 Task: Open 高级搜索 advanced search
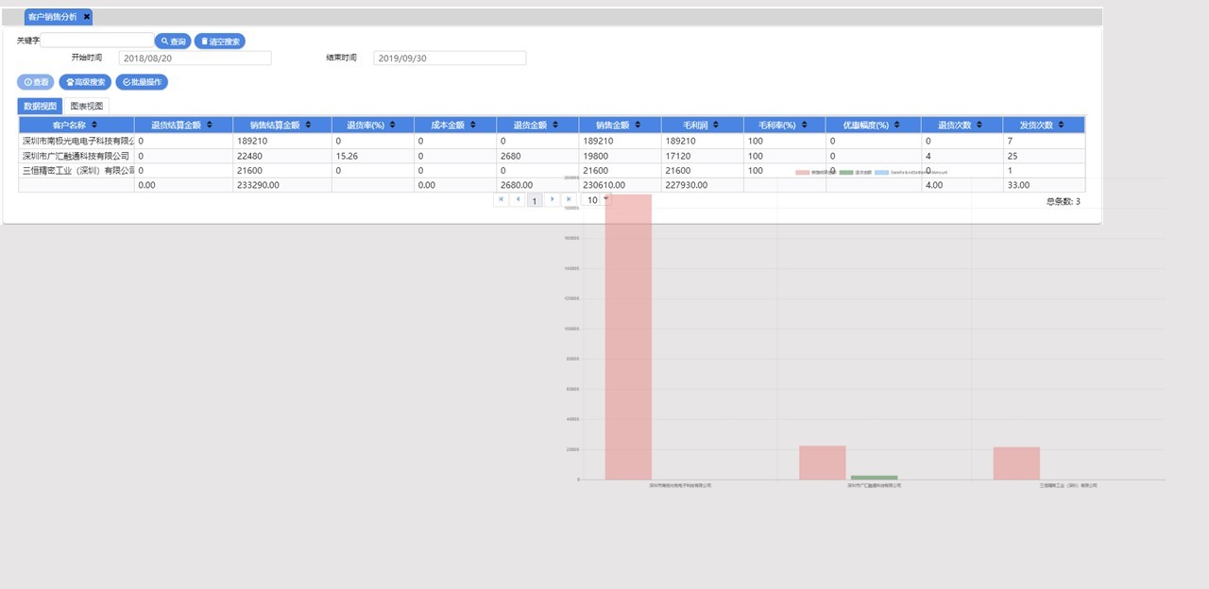tap(85, 82)
